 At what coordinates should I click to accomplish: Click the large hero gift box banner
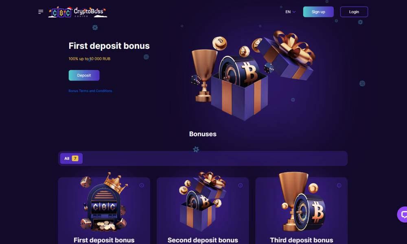(x=253, y=76)
